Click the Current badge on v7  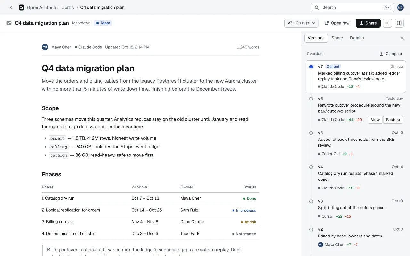click(333, 67)
